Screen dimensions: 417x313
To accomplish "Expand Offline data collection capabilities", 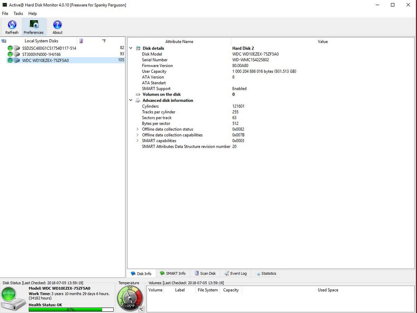I will click(x=138, y=135).
